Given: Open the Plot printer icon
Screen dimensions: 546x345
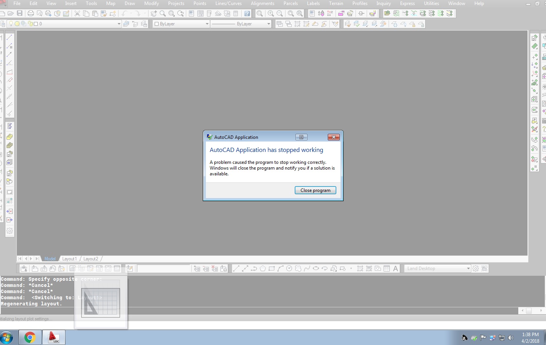Looking at the screenshot, I should (x=30, y=13).
